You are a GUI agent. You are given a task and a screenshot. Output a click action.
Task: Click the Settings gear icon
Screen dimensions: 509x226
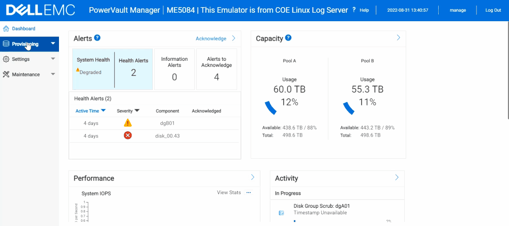(6, 59)
